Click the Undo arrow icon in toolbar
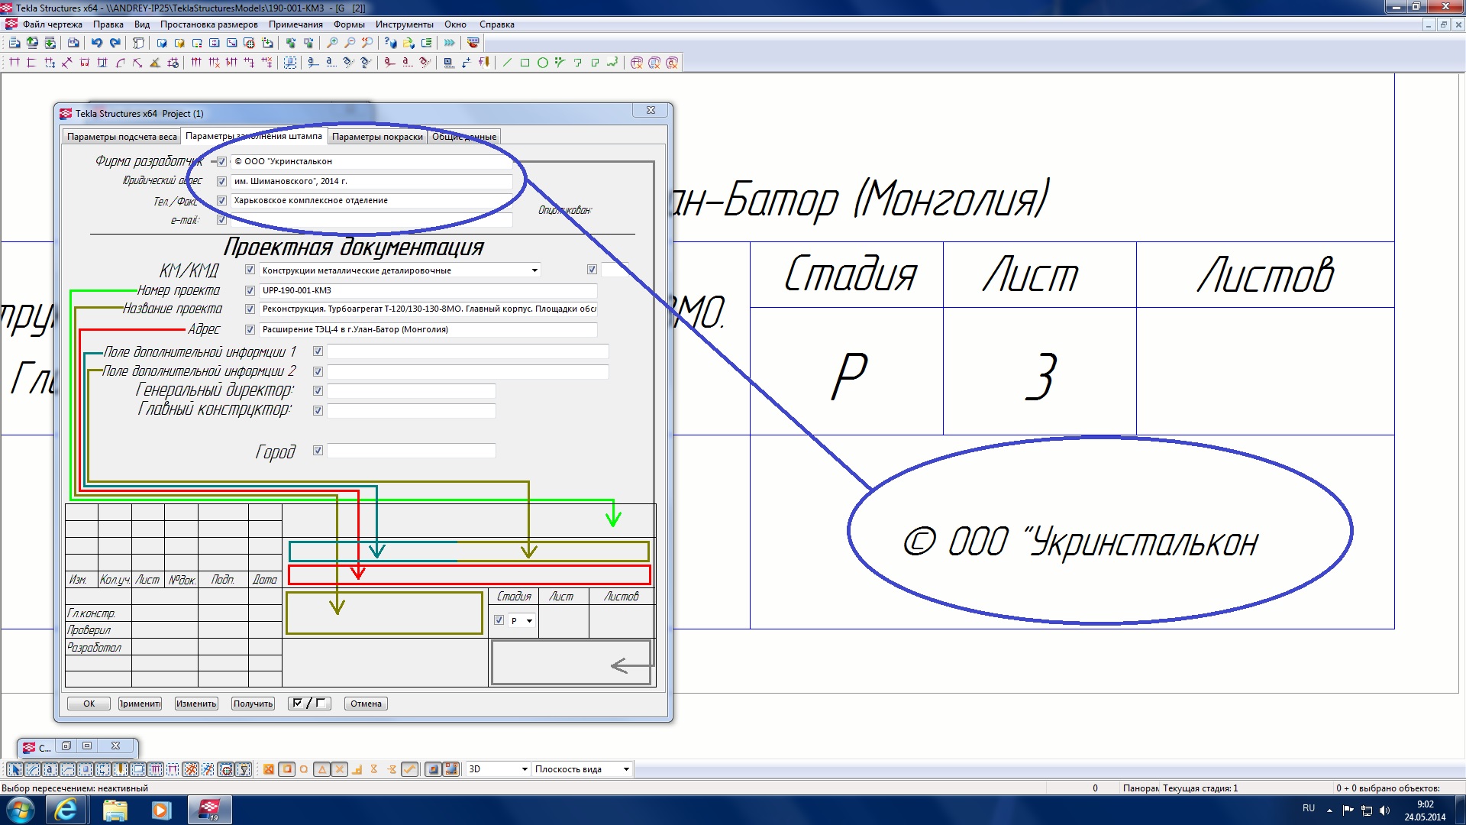Screen dimensions: 1466x825 (x=96, y=44)
